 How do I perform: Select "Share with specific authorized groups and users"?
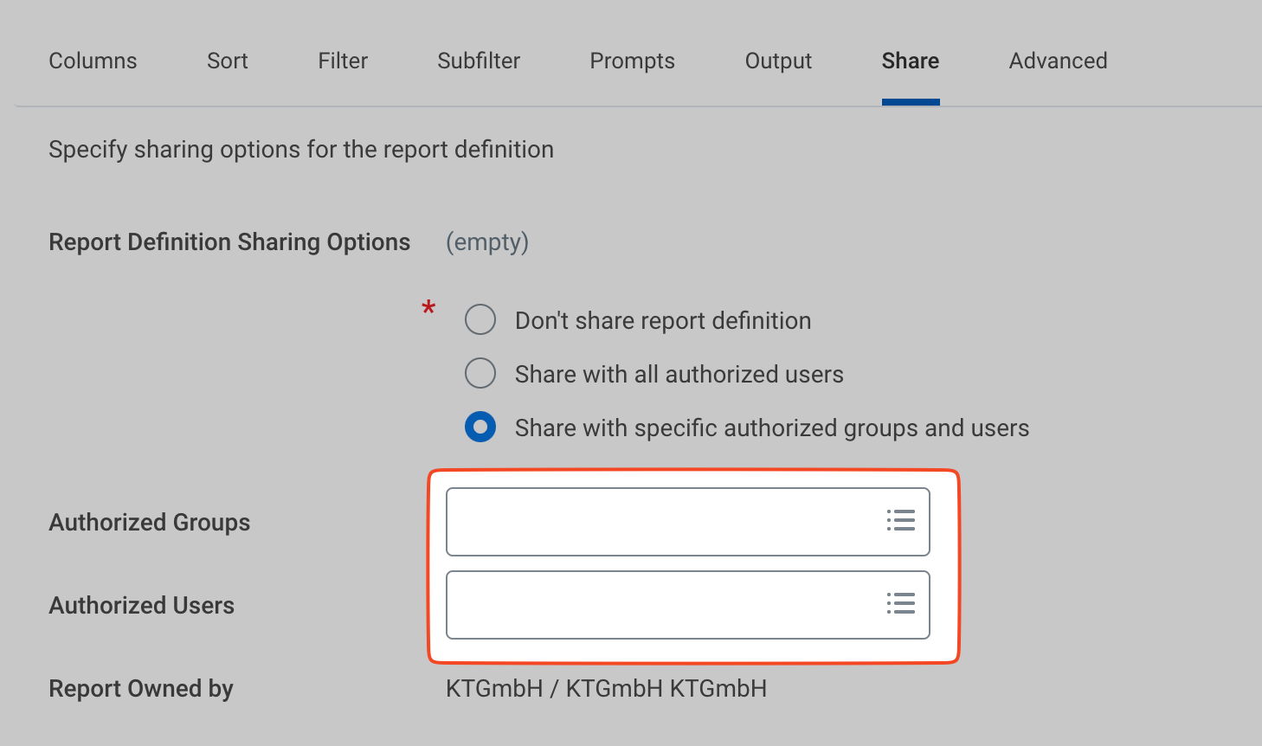[x=480, y=427]
